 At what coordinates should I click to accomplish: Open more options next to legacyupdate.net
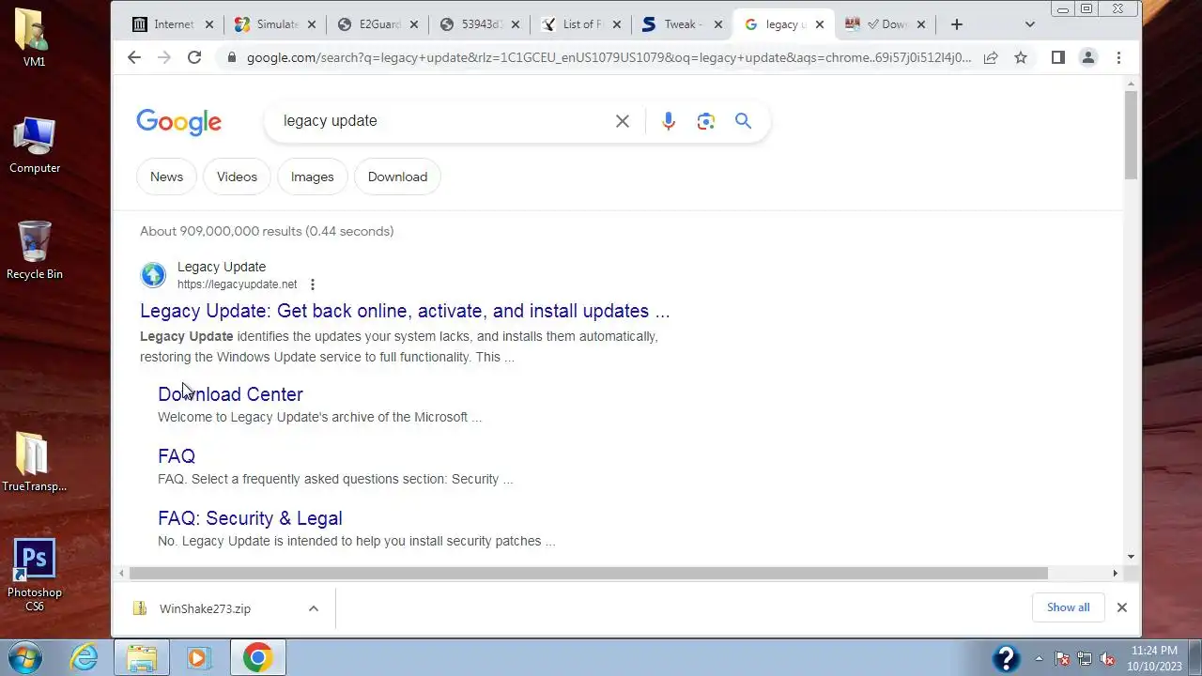(x=313, y=284)
